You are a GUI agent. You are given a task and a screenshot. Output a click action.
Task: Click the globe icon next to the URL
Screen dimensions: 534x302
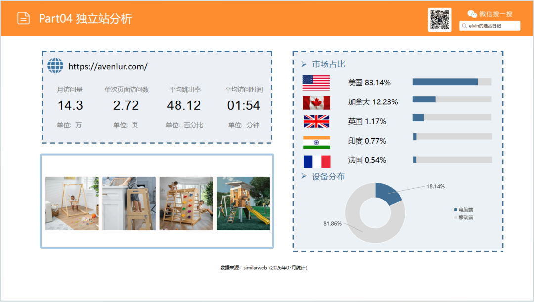click(55, 65)
